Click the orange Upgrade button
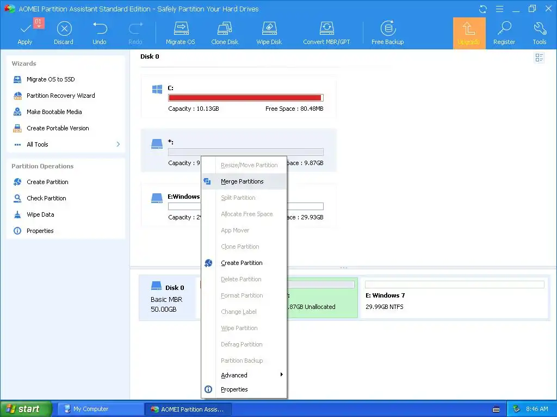The height and width of the screenshot is (417, 557). click(x=469, y=33)
